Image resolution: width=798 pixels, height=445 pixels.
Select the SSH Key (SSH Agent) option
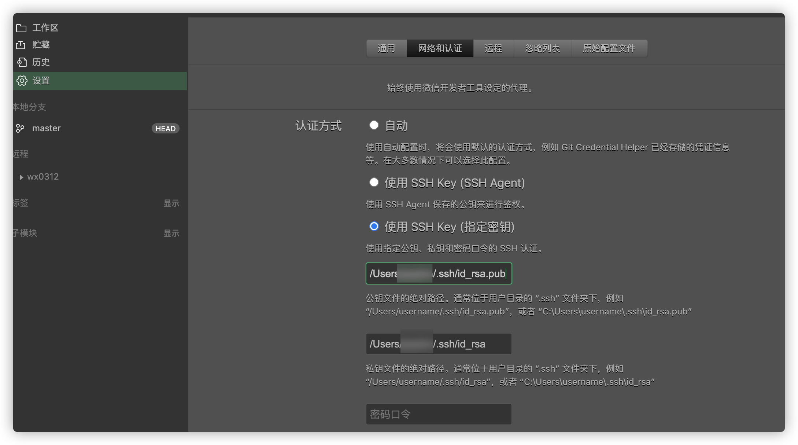[374, 183]
